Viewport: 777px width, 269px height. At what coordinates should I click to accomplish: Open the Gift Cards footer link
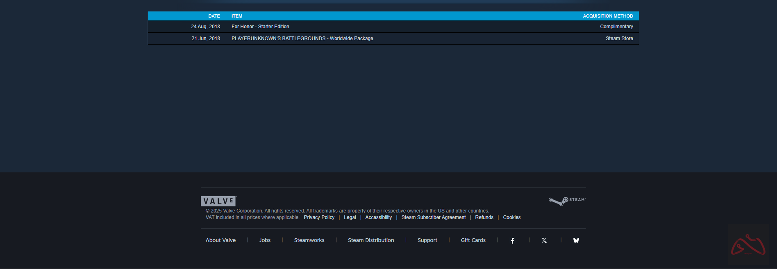click(x=473, y=240)
